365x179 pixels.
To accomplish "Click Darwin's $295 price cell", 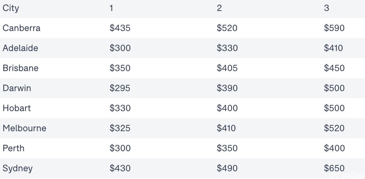I will tap(120, 88).
